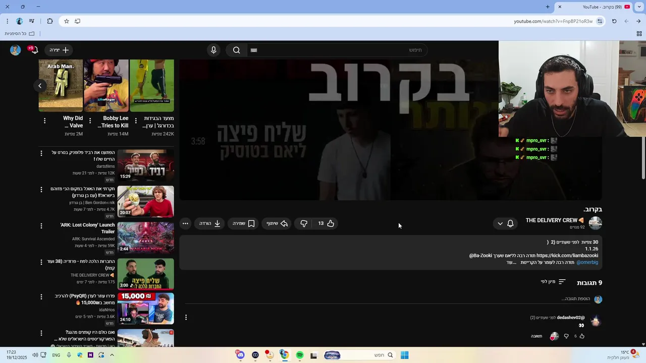Screen dimensions: 646x363
Task: Open the @omerbig mention link
Action: [587, 262]
